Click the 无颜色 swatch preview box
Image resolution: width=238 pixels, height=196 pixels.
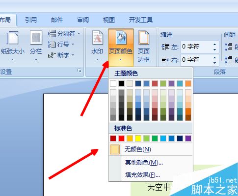(115, 149)
